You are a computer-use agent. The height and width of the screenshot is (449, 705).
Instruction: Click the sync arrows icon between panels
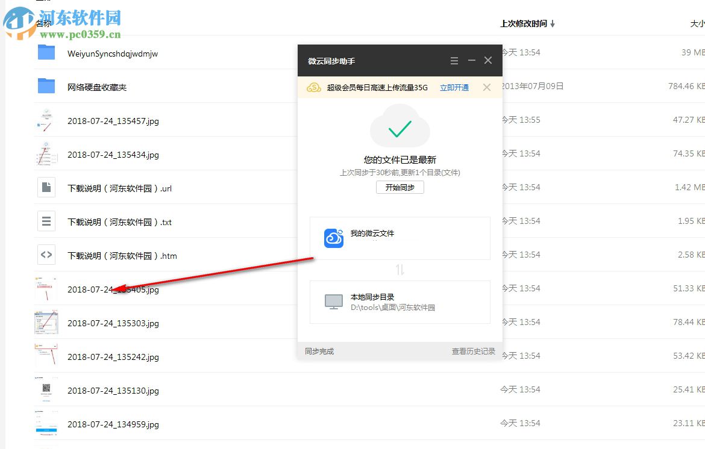tap(399, 270)
